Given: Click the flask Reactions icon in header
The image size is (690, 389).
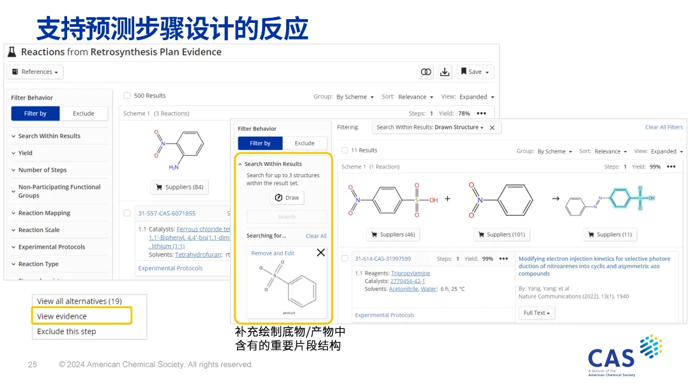Looking at the screenshot, I should click(x=12, y=52).
